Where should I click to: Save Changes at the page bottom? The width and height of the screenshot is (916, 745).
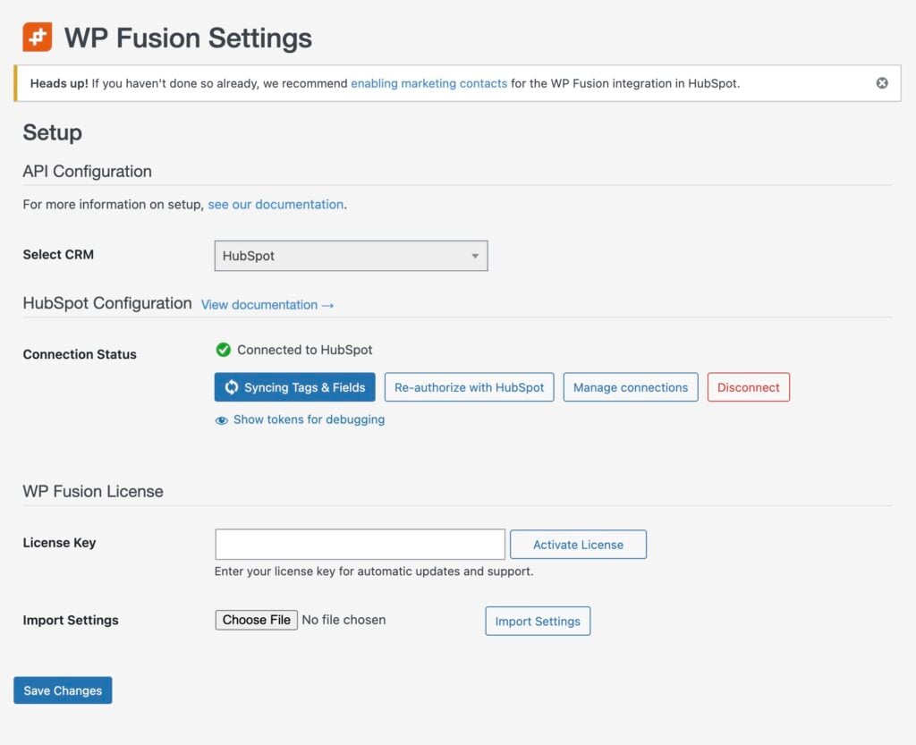point(63,690)
